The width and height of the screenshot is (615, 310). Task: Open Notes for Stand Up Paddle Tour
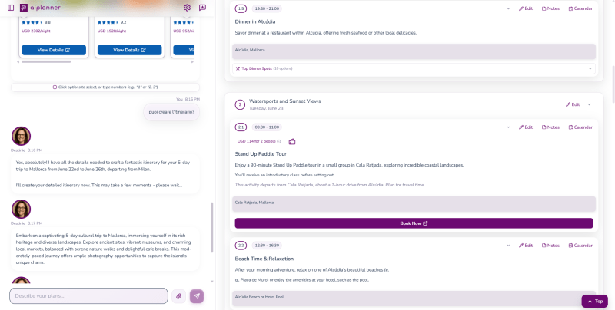pos(550,127)
